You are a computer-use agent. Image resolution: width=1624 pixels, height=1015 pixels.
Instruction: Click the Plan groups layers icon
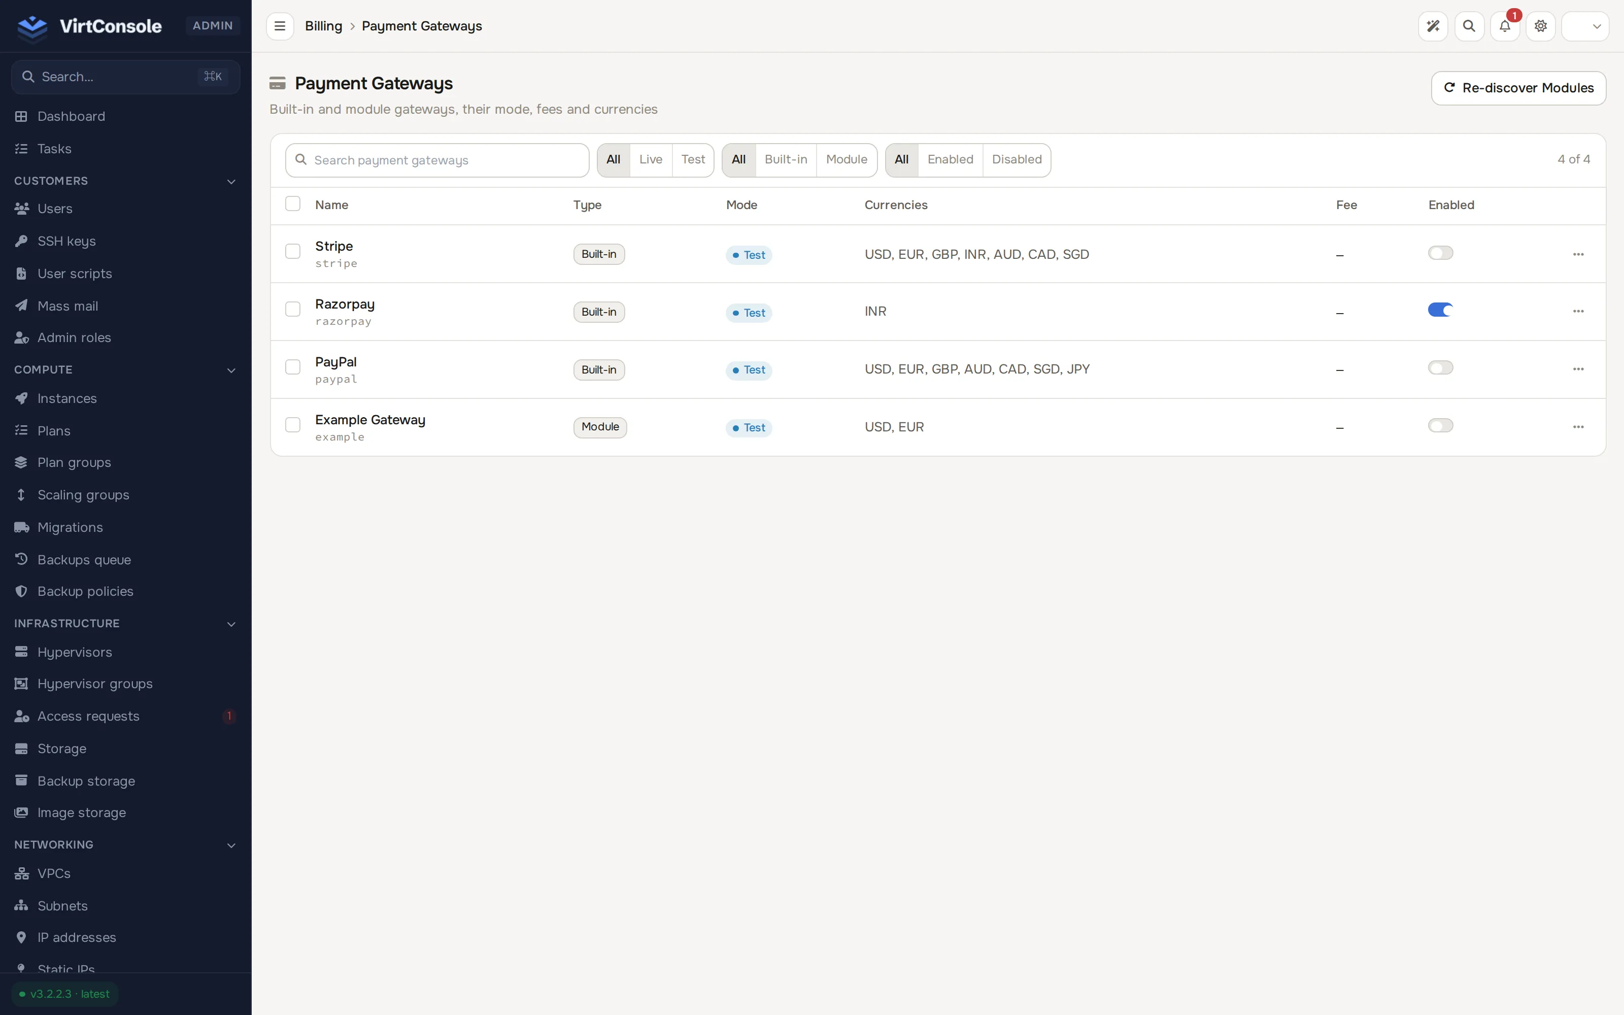coord(21,462)
